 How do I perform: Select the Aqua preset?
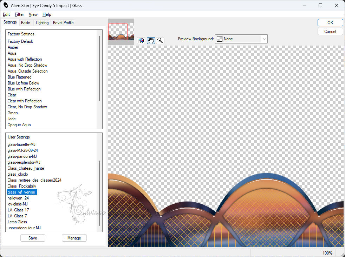[12, 53]
